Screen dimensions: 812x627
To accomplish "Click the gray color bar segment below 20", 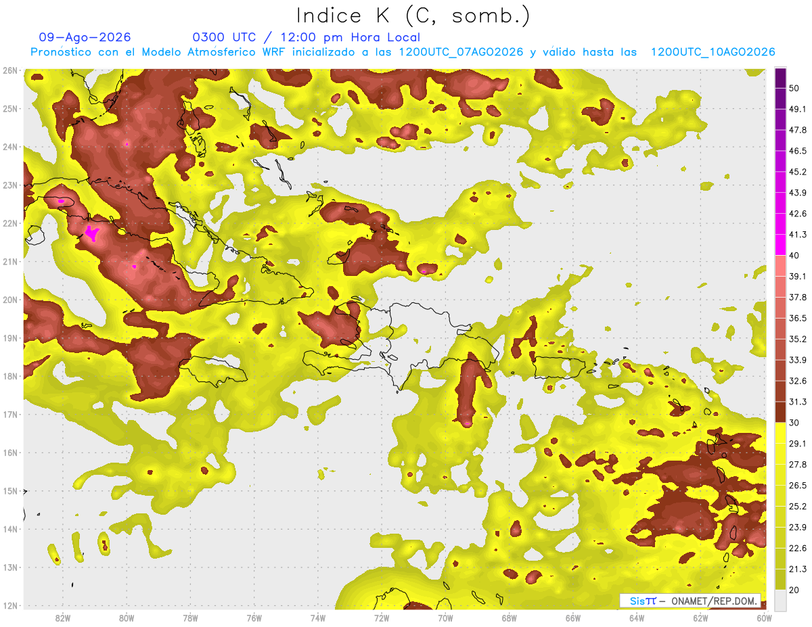I will click(780, 599).
